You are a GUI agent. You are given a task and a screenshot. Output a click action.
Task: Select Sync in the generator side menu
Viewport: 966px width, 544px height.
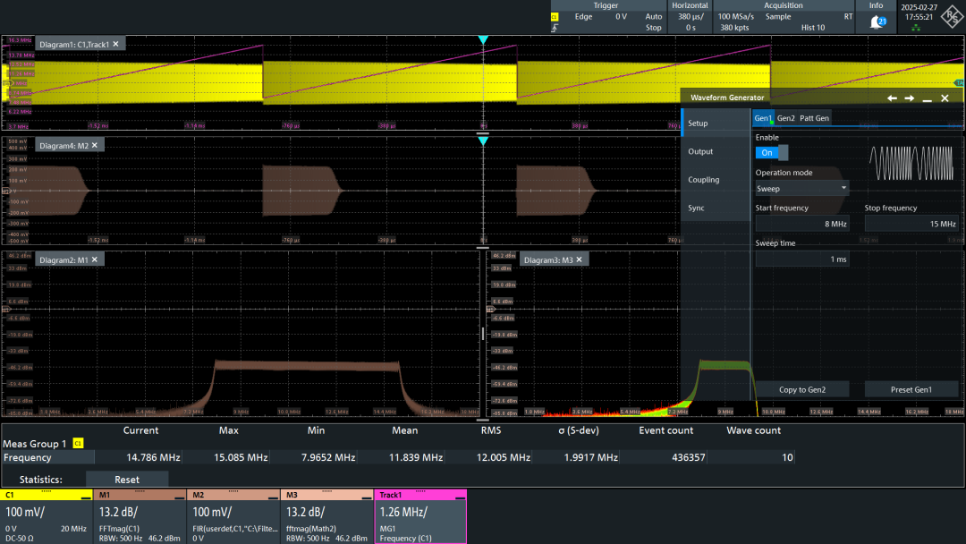(x=716, y=208)
